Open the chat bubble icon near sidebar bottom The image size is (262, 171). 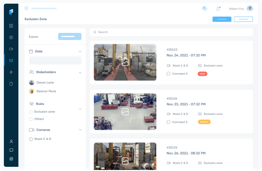[x=11, y=150]
